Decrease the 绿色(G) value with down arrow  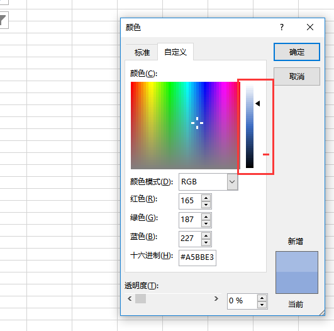tap(206, 223)
